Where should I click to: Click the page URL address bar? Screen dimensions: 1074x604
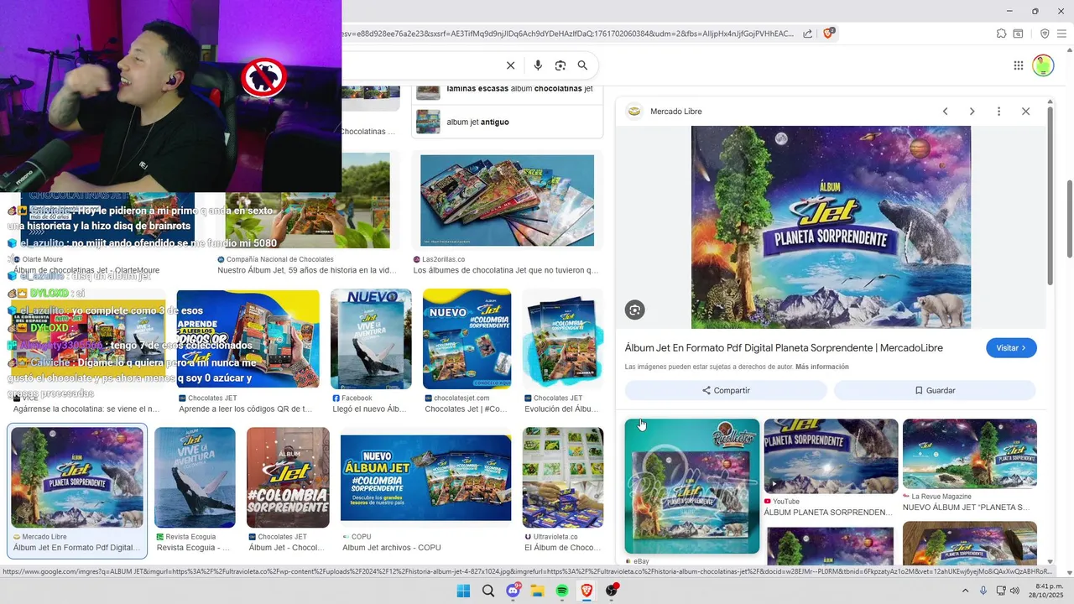tap(567, 34)
